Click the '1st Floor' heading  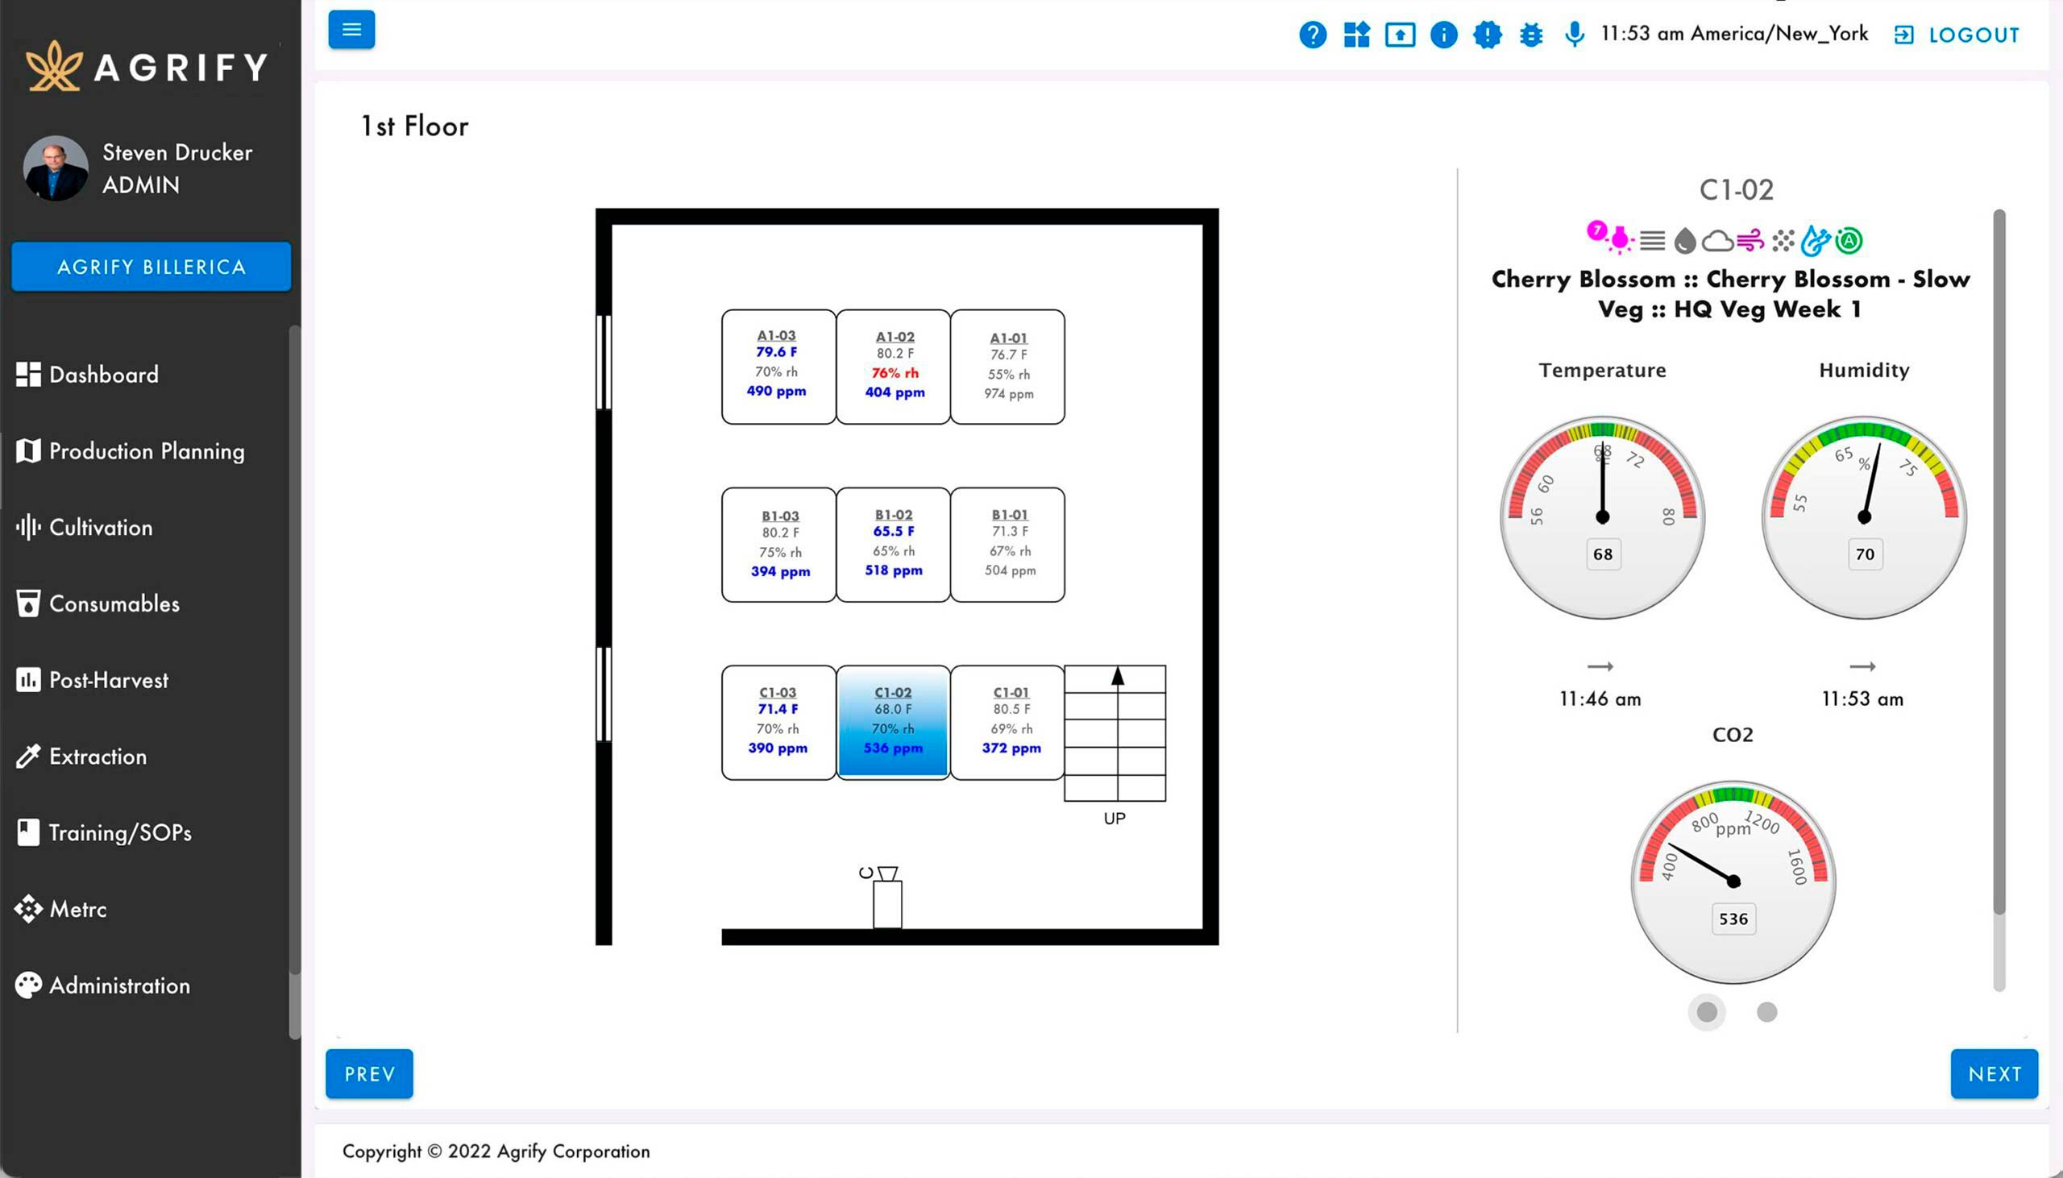click(414, 127)
